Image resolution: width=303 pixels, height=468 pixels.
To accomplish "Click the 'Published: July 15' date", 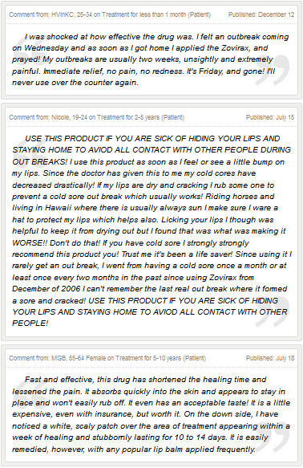I will tap(270, 117).
